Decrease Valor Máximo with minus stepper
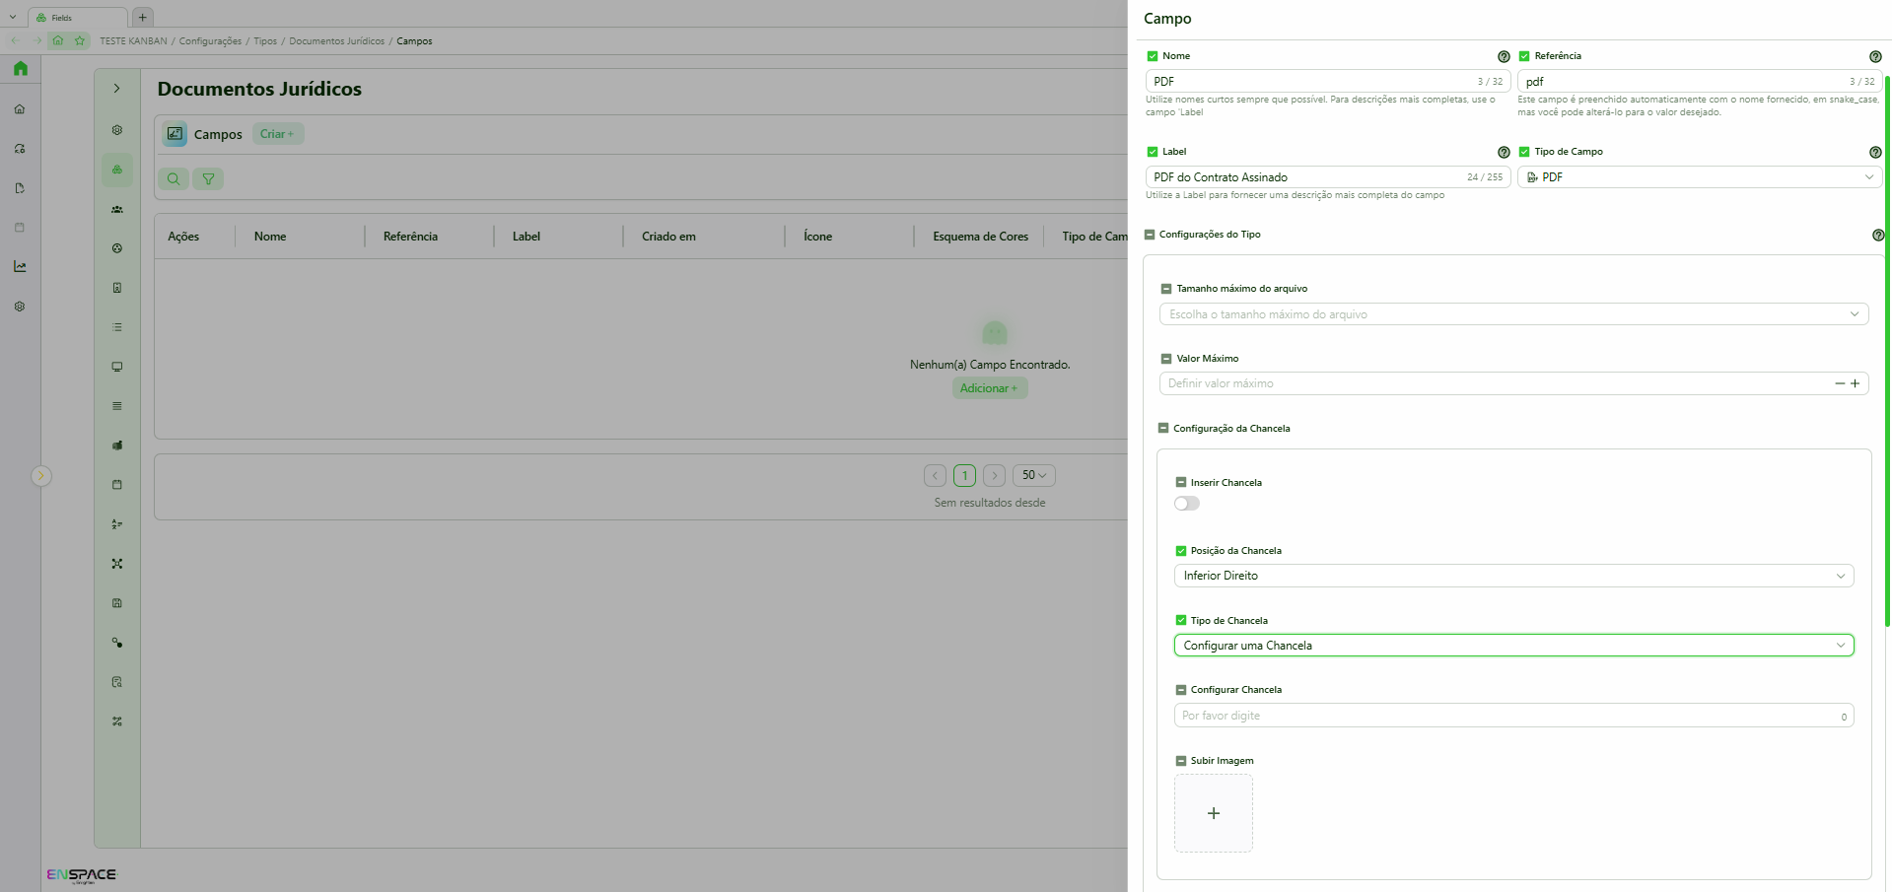 (x=1840, y=383)
